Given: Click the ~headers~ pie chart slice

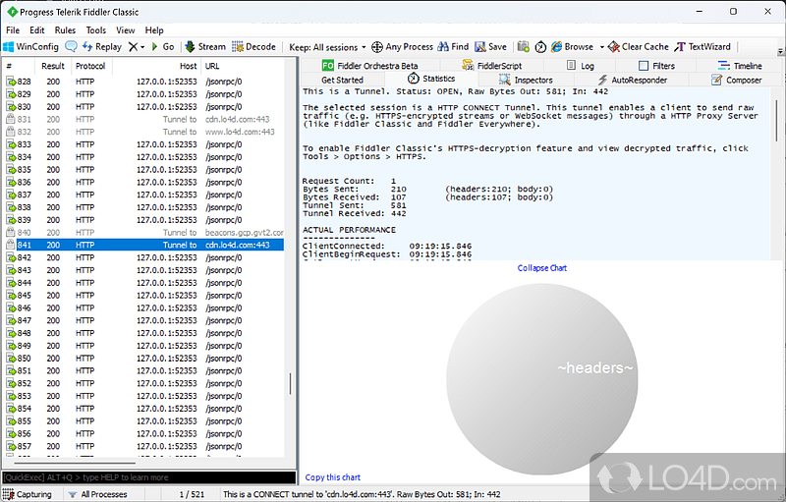Looking at the screenshot, I should (542, 379).
